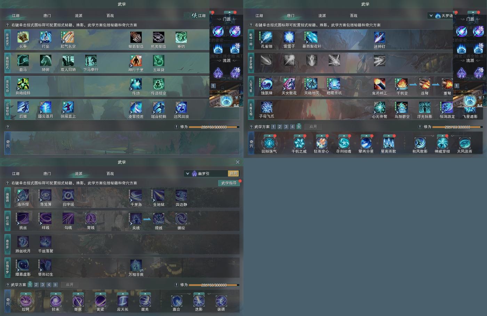Viewport: 487px width, 316px height.
Task: Open the 江湖 tab in the 天罗诡 window
Action: point(259,16)
